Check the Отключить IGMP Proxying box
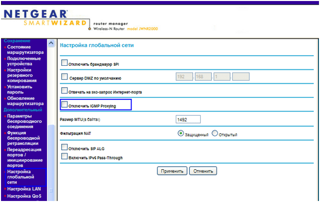Screen dimensions: 320x202 [64, 105]
